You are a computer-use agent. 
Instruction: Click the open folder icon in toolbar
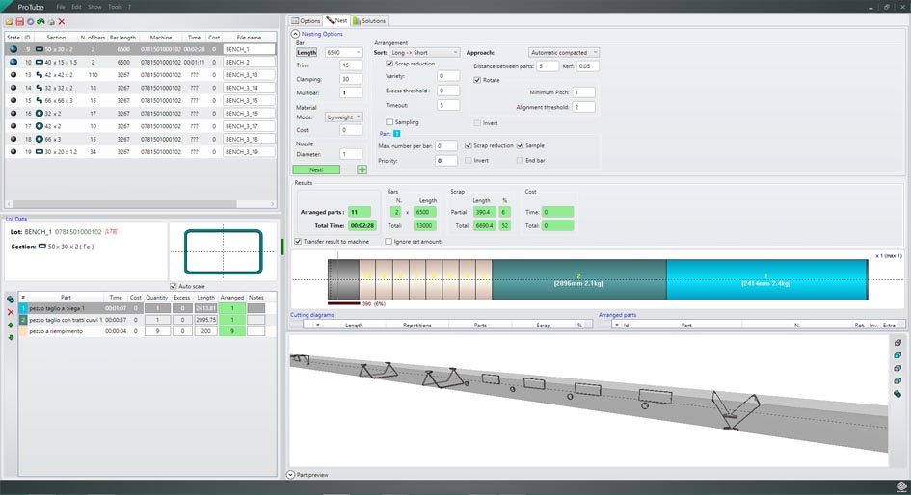point(9,21)
